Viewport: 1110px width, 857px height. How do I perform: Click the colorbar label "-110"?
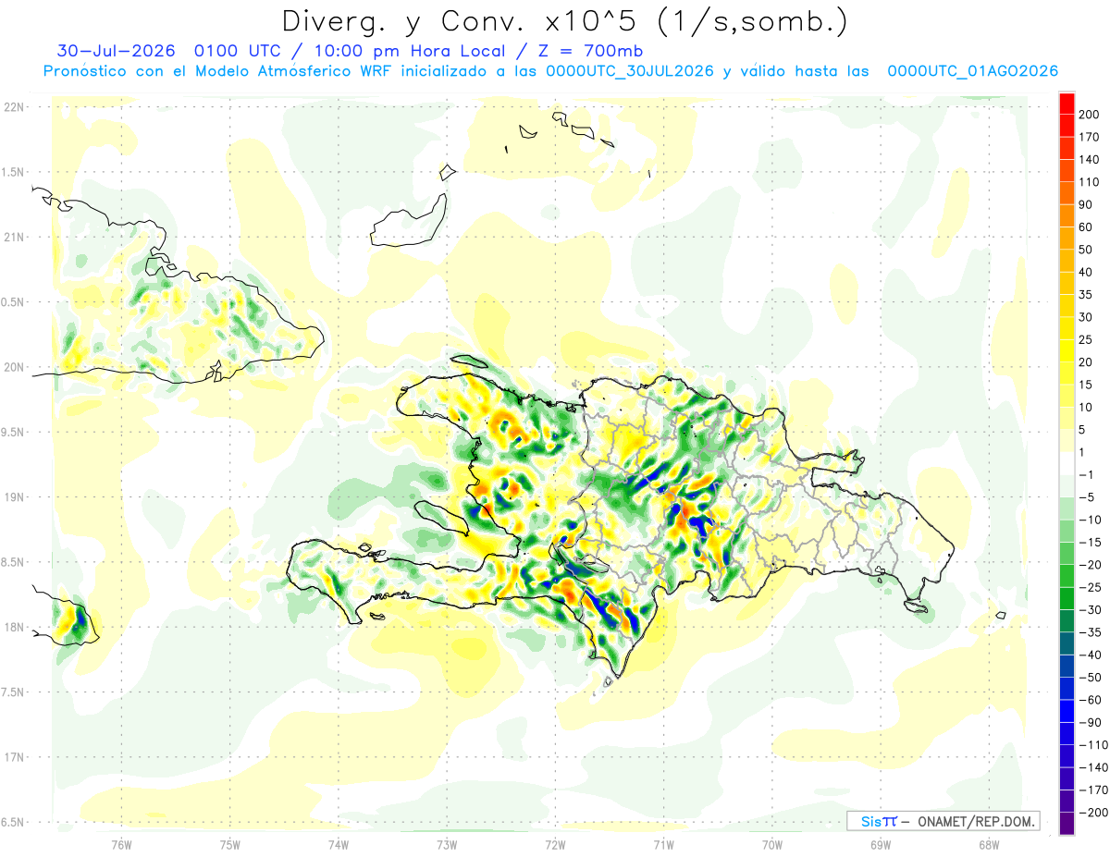pyautogui.click(x=1094, y=745)
